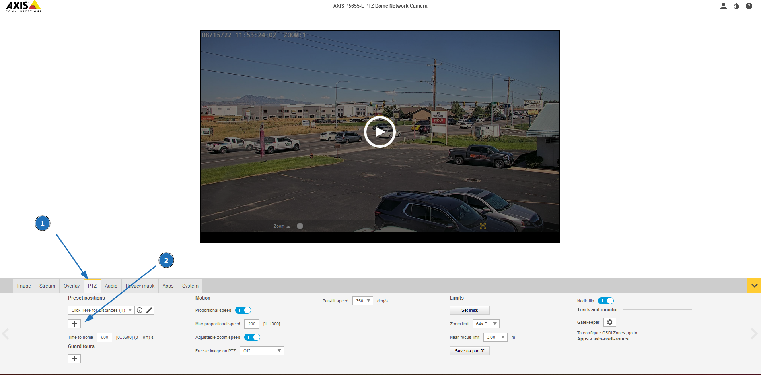Adjust the video zoom slider handle
The image size is (761, 375).
pyautogui.click(x=300, y=226)
